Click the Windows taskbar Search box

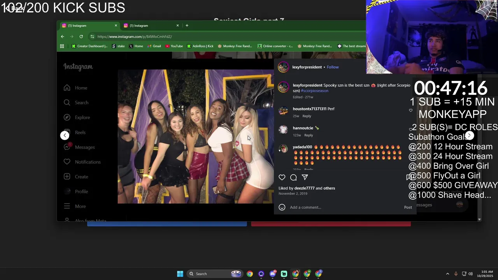214,274
